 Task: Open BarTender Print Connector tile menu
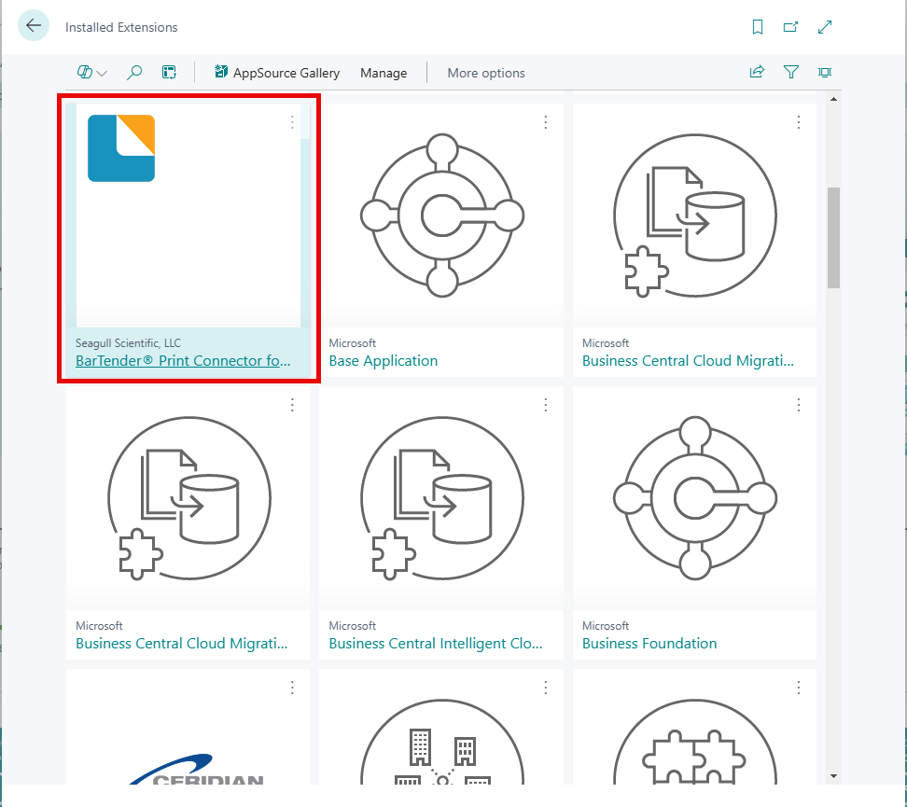tap(292, 122)
